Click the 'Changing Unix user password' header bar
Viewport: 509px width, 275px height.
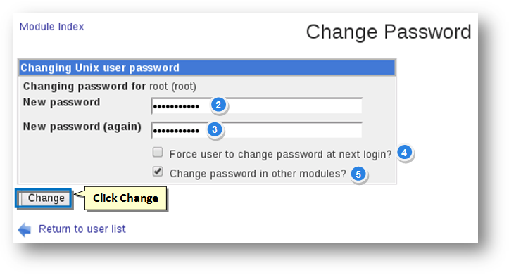click(207, 68)
